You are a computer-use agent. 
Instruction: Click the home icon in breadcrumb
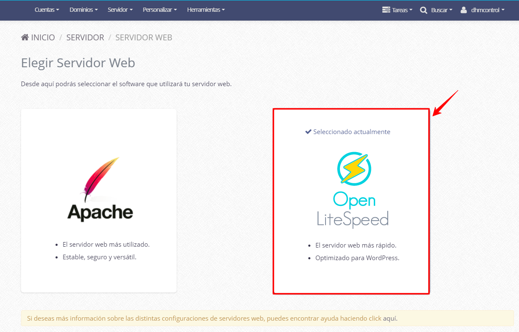pos(25,37)
